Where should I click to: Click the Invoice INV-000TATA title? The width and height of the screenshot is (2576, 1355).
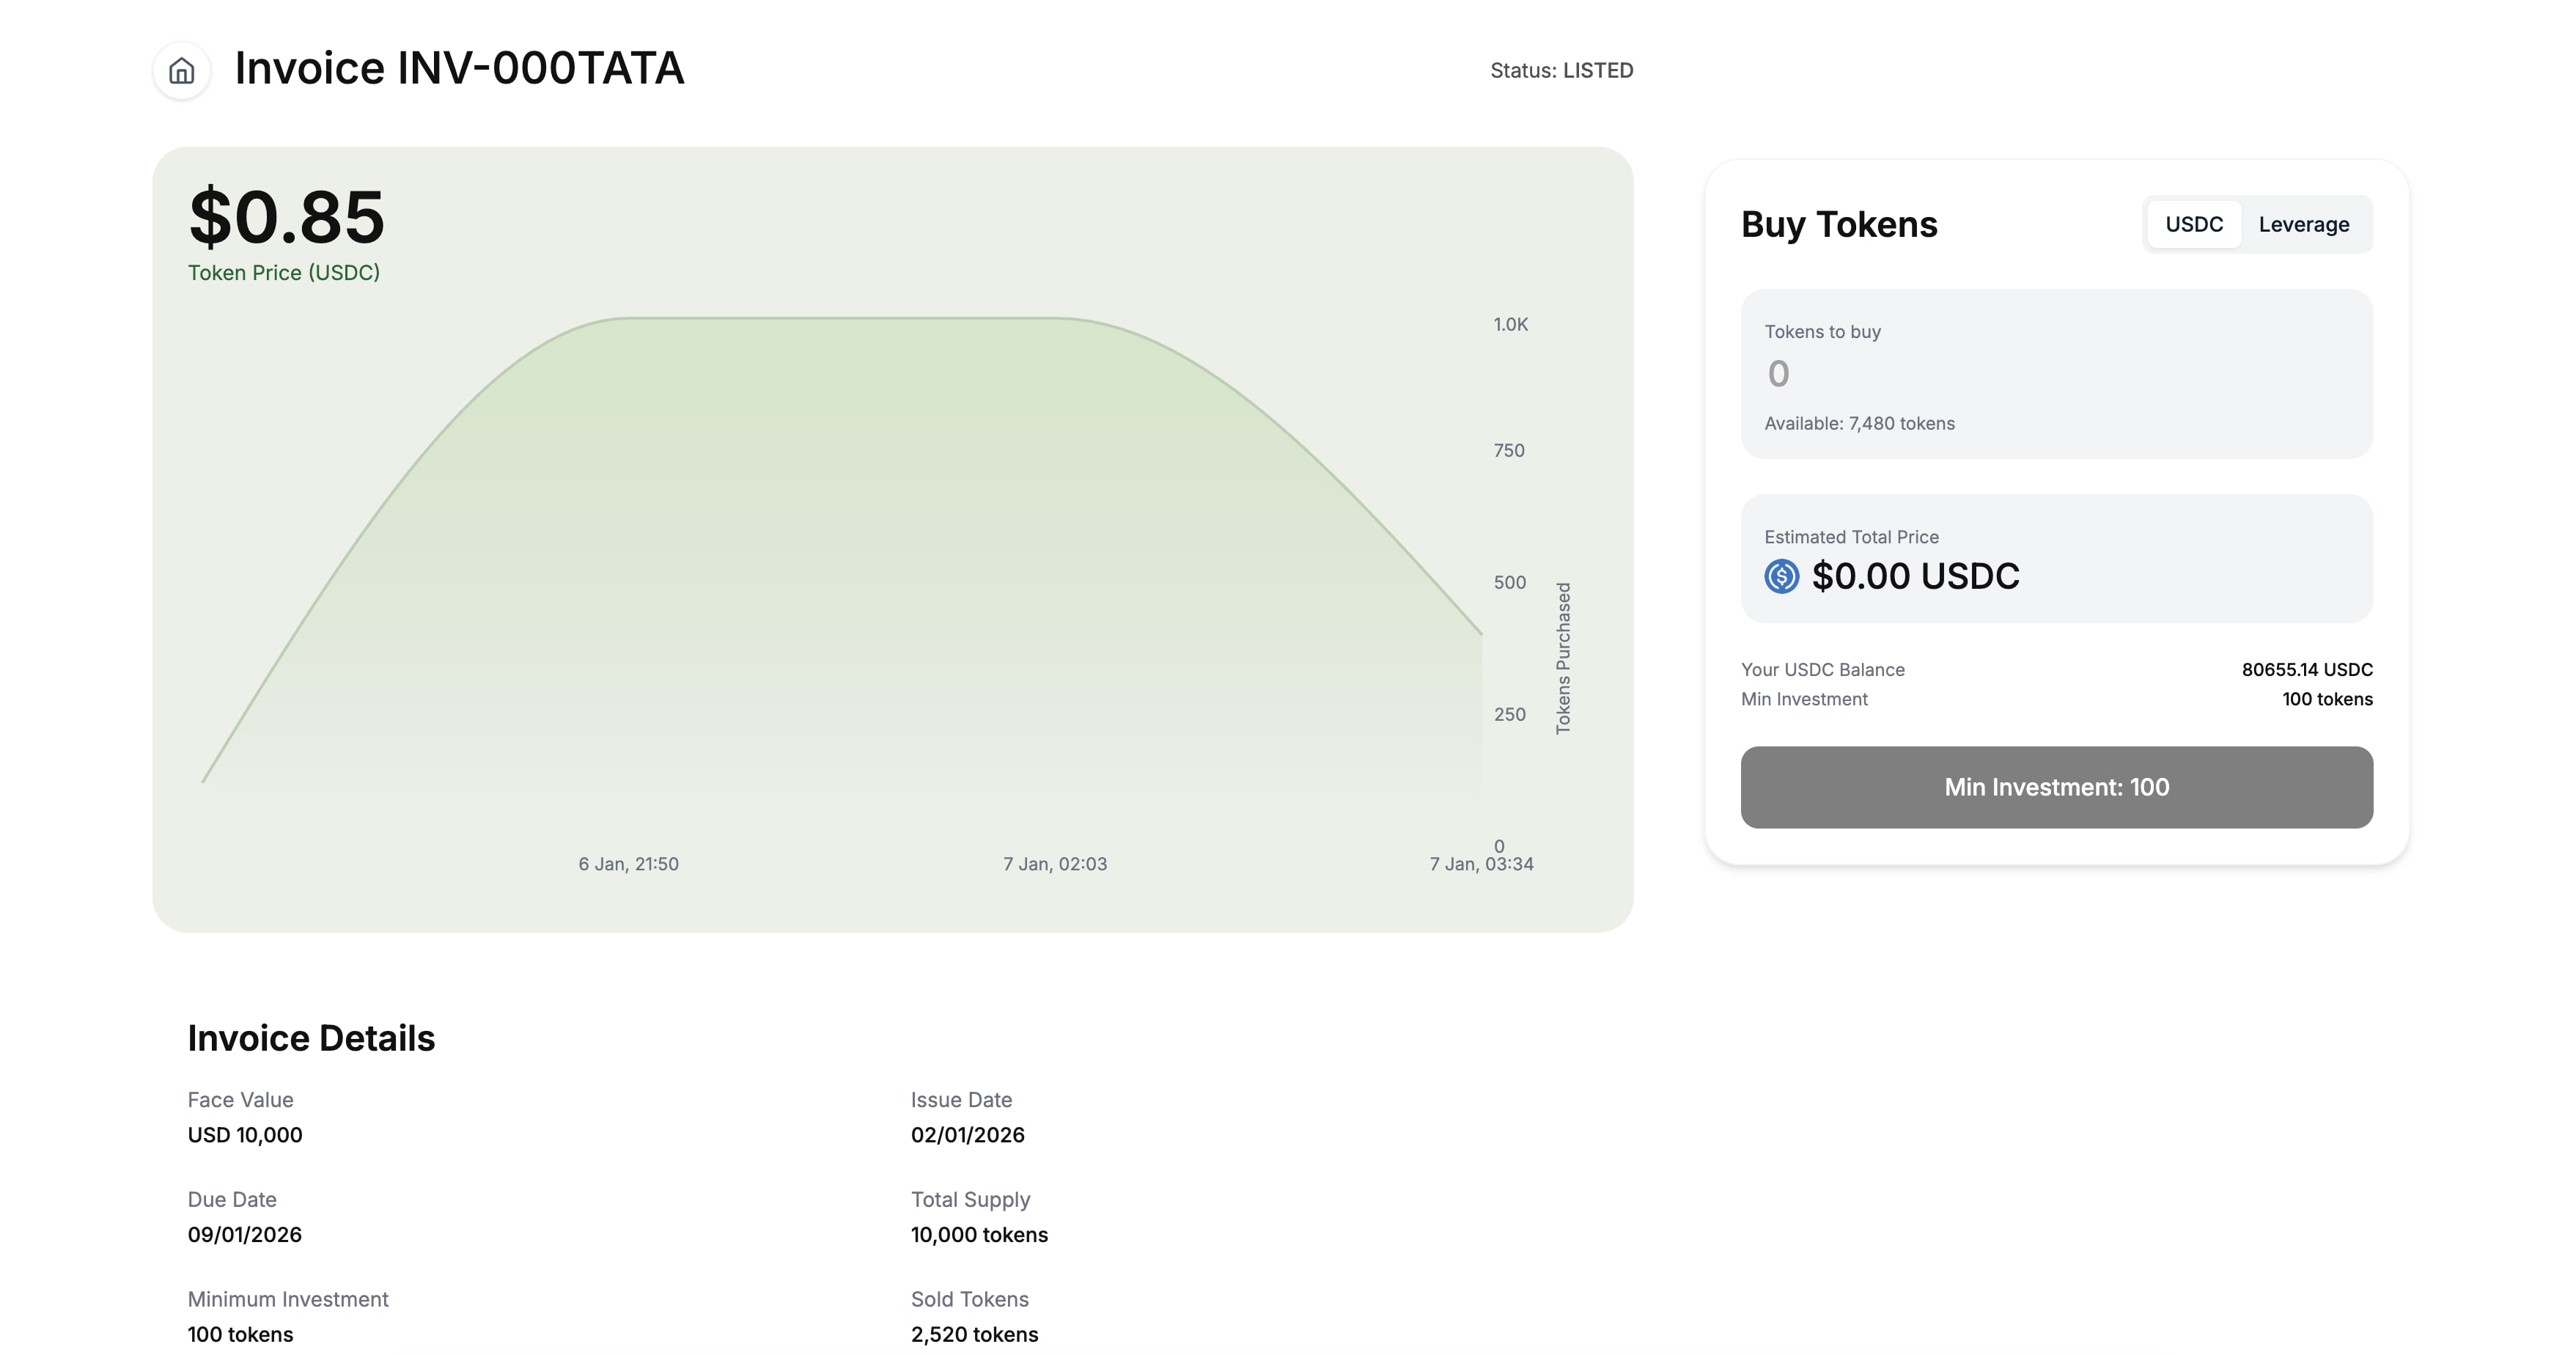click(x=459, y=69)
